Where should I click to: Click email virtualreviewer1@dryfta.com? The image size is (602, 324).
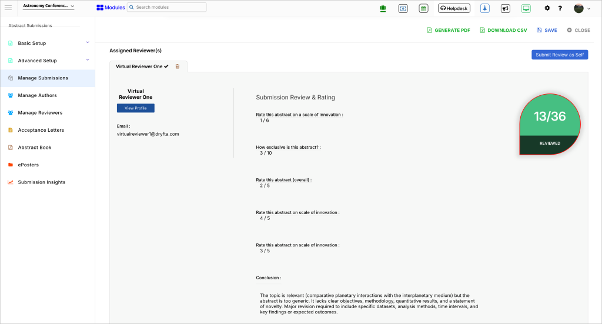tap(148, 134)
